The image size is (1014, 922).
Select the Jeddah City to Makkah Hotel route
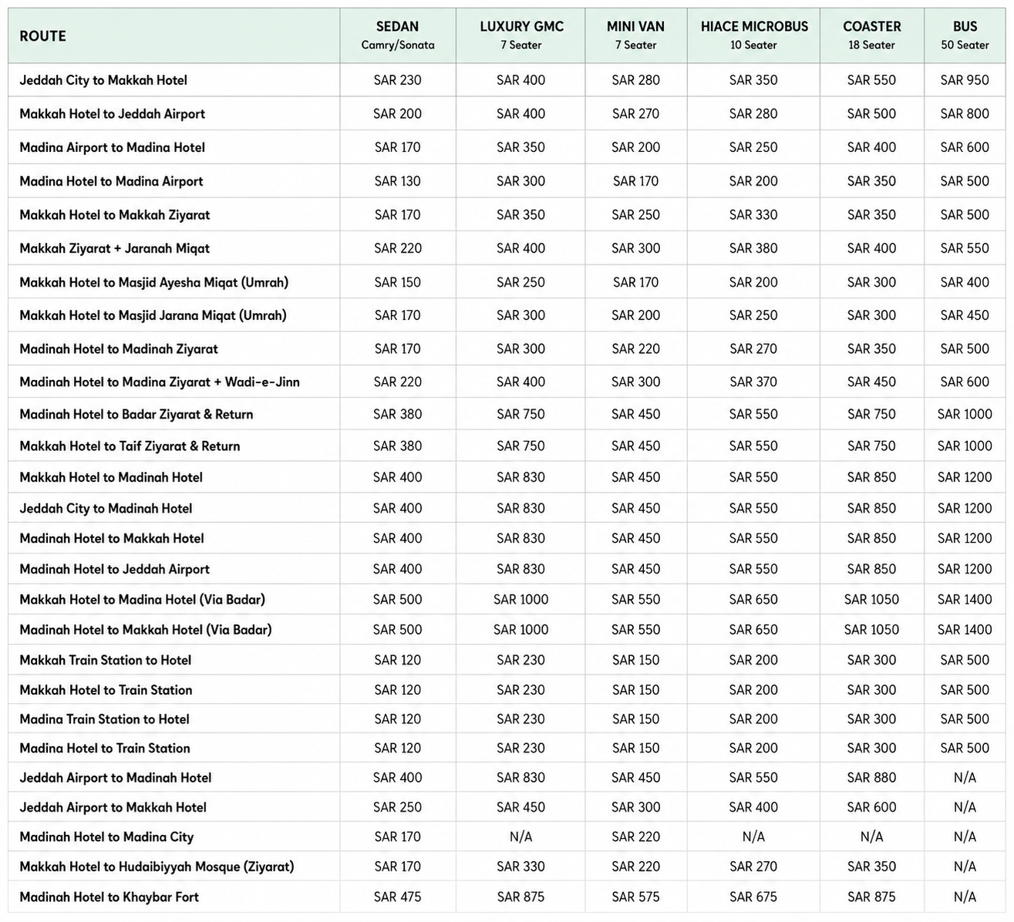(x=103, y=80)
